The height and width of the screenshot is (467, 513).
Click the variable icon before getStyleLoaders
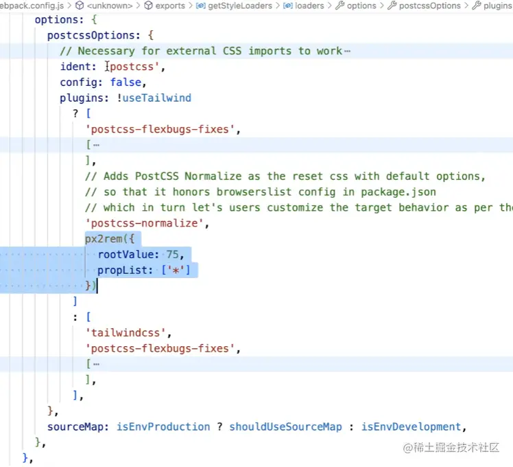pyautogui.click(x=200, y=5)
